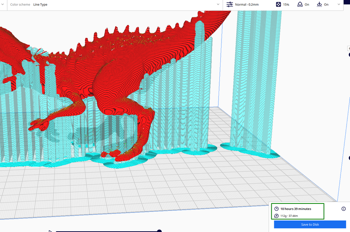Click the 10 hours 39 minutes estimate

coord(297,208)
